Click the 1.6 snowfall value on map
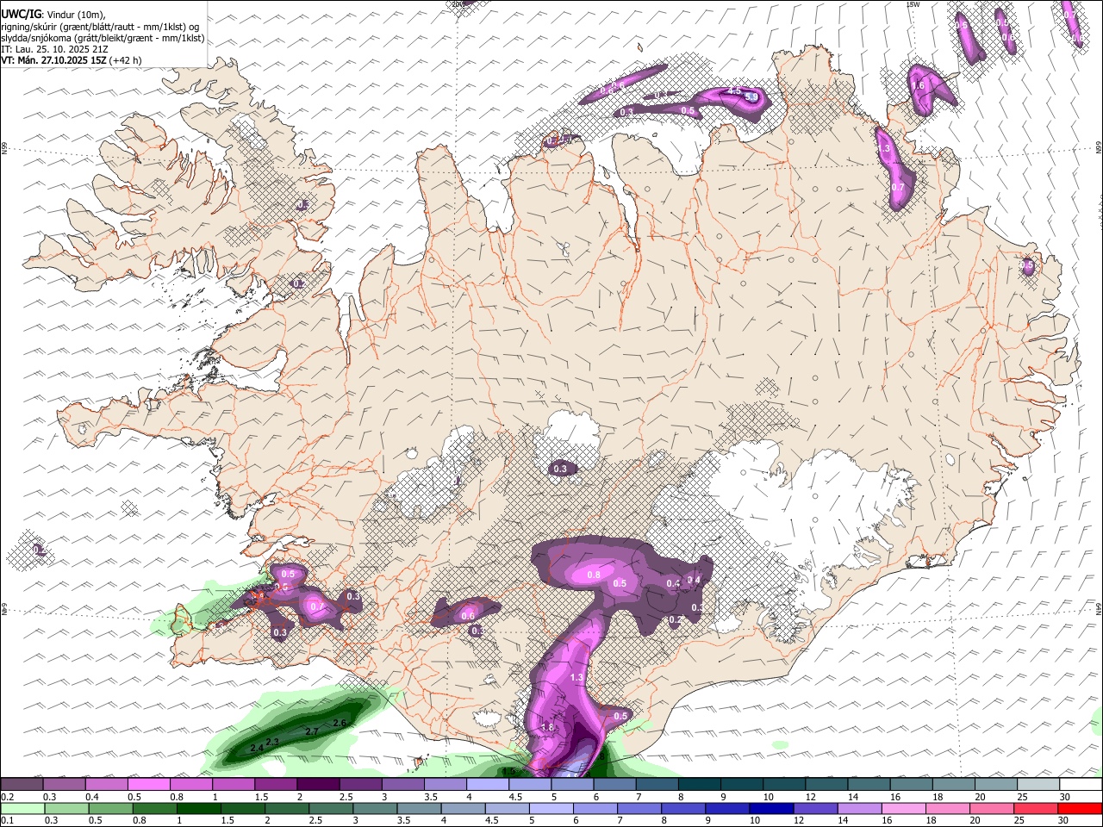This screenshot has width=1103, height=827. [918, 85]
